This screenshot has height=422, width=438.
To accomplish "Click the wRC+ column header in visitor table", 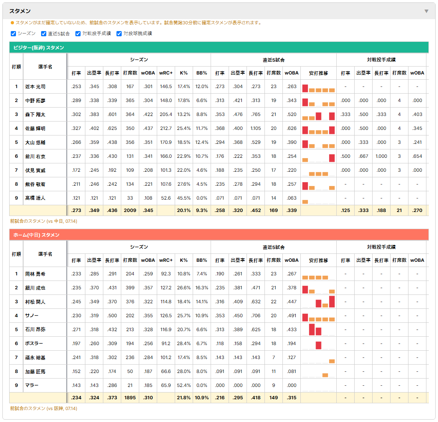I will click(166, 73).
